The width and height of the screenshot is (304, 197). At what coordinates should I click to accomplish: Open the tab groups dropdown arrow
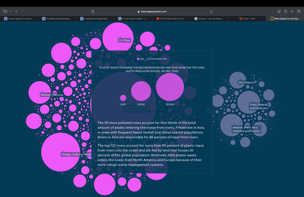(10, 11)
